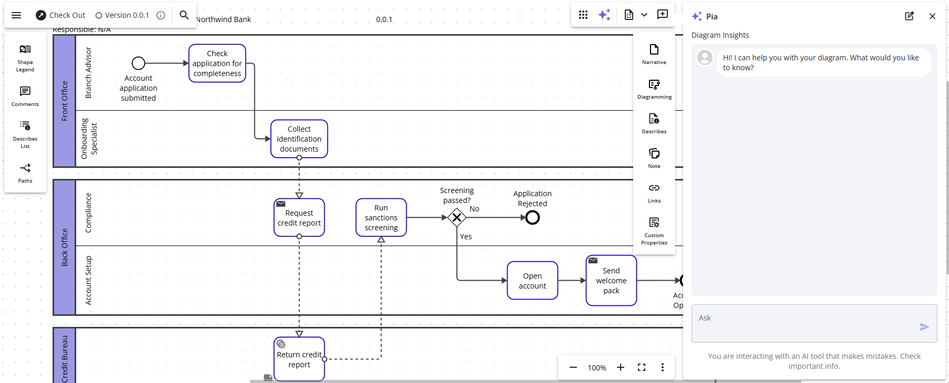The height and width of the screenshot is (383, 949).
Task: Send the message to Pia
Action: (924, 327)
